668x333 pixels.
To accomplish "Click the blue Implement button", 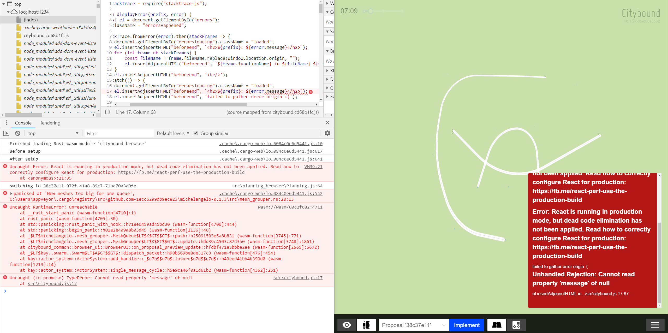I will 467,325.
